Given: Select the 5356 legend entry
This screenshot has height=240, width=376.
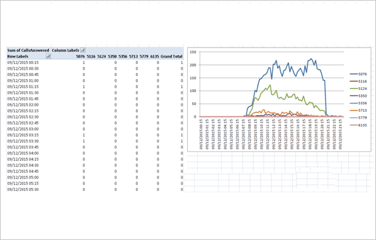Looking at the screenshot, I should [358, 104].
